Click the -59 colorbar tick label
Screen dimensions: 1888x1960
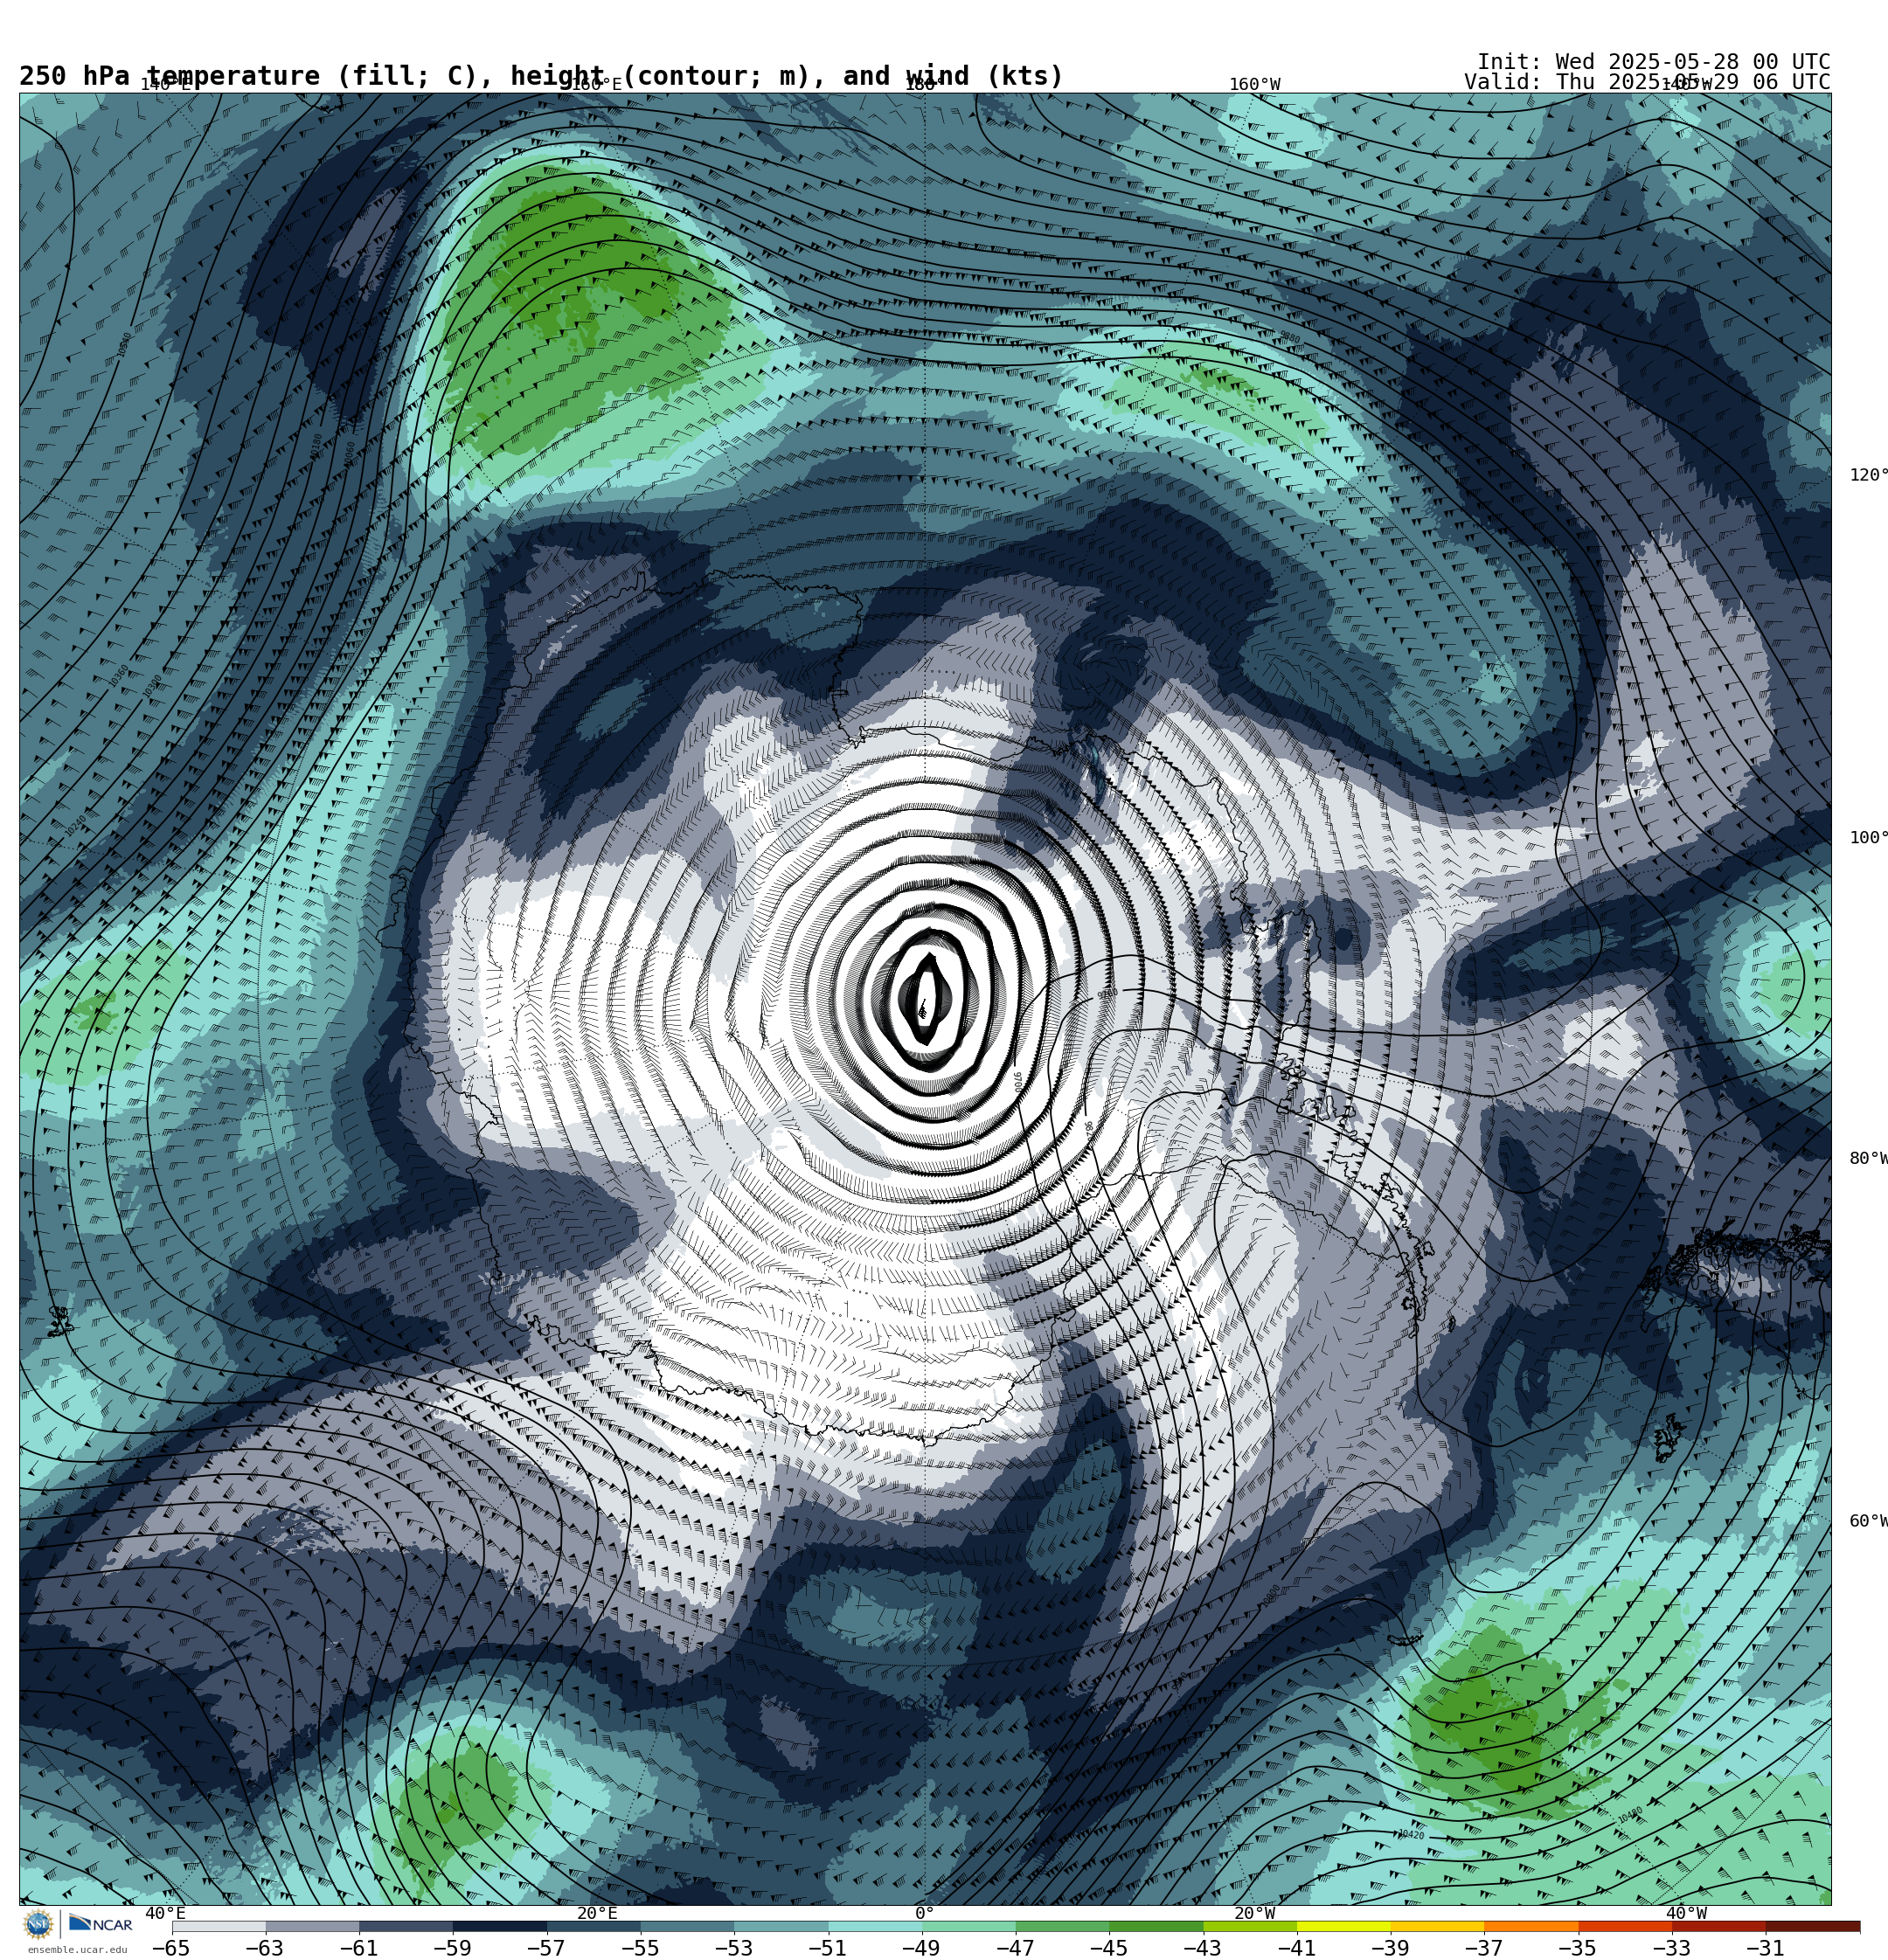point(452,1948)
